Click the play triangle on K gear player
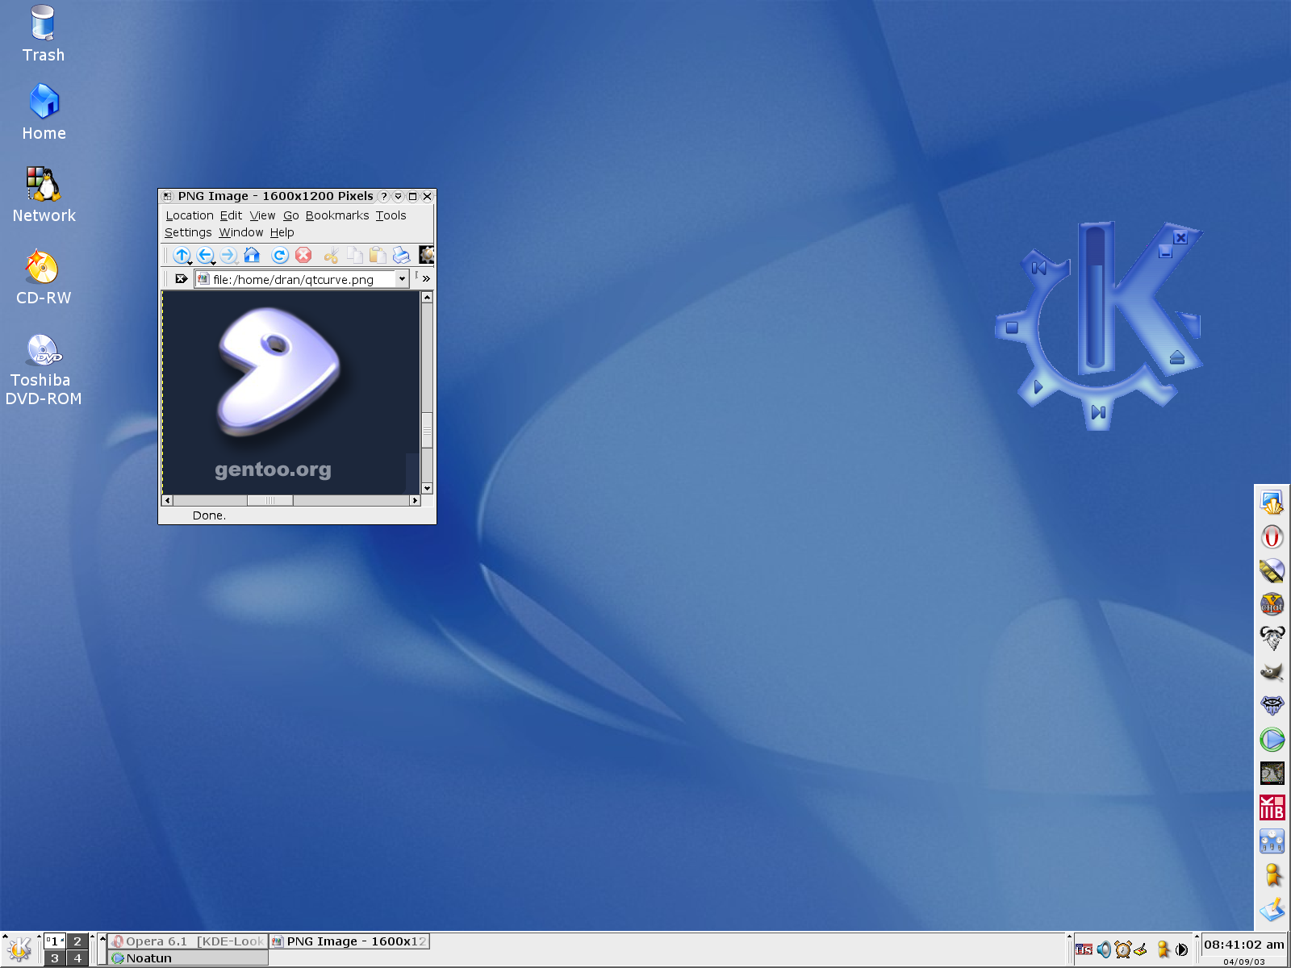Screen dimensions: 1291x968 click(1038, 388)
